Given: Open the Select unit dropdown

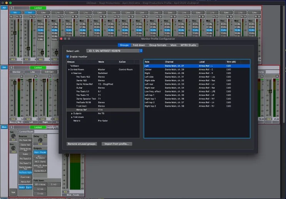Looking at the screenshot, I should click(x=114, y=50).
